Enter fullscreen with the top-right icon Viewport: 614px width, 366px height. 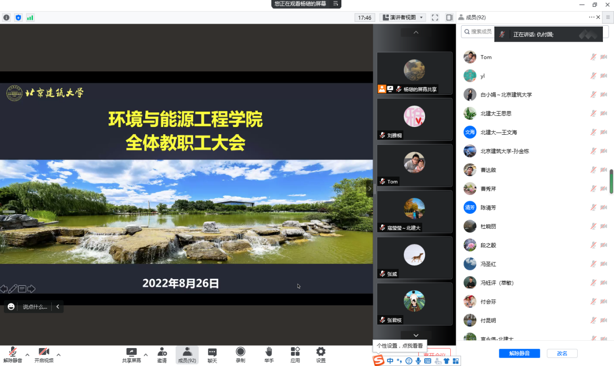pos(434,17)
